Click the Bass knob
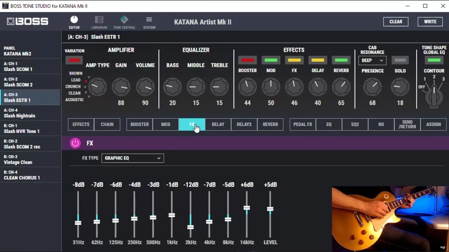Image resolution: width=449 pixels, height=252 pixels. point(172,87)
